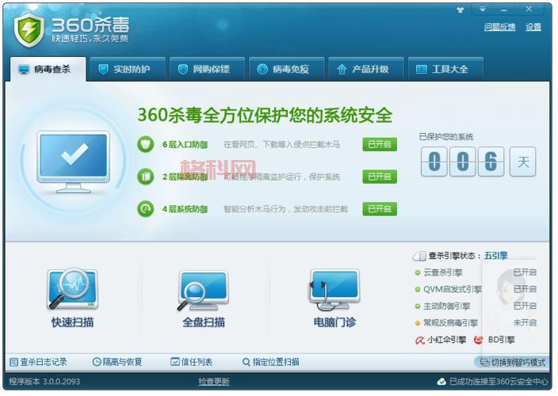The height and width of the screenshot is (396, 558).
Task: Switch to the 病毒免疫 tab
Action: pos(287,69)
